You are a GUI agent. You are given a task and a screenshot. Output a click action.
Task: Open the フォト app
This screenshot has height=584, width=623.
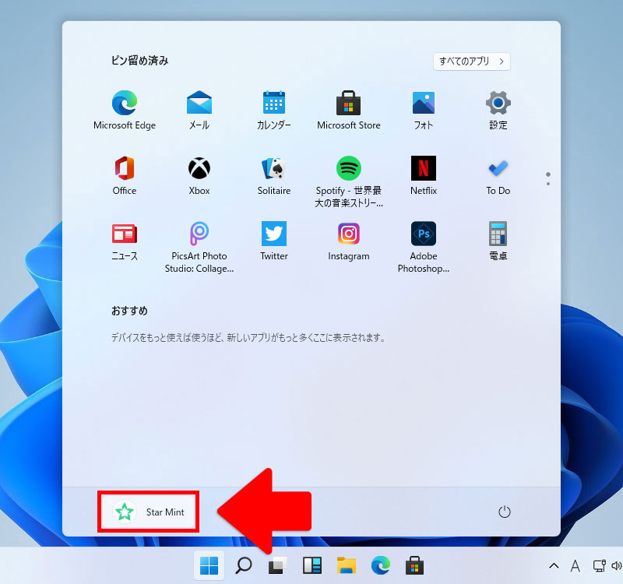click(423, 111)
